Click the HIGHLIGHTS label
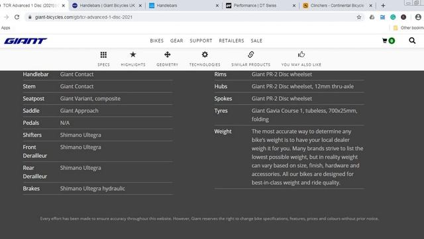Viewport: 424px width, 239px height. [x=133, y=64]
